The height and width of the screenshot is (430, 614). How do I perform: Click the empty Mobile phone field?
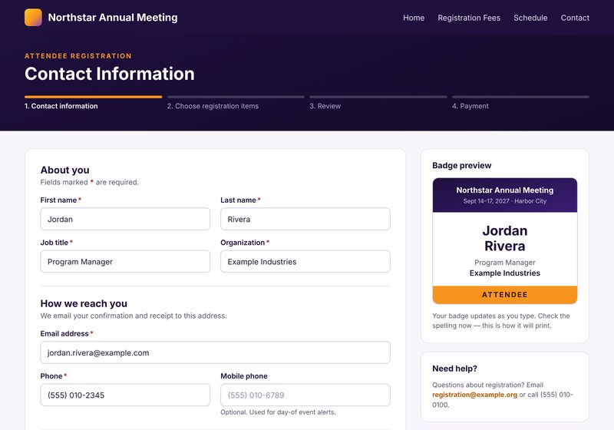tap(305, 395)
